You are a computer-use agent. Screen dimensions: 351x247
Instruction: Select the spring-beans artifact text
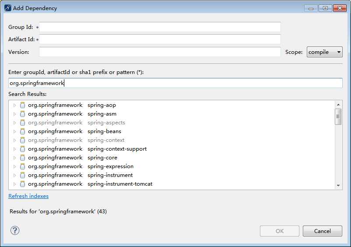(104, 131)
